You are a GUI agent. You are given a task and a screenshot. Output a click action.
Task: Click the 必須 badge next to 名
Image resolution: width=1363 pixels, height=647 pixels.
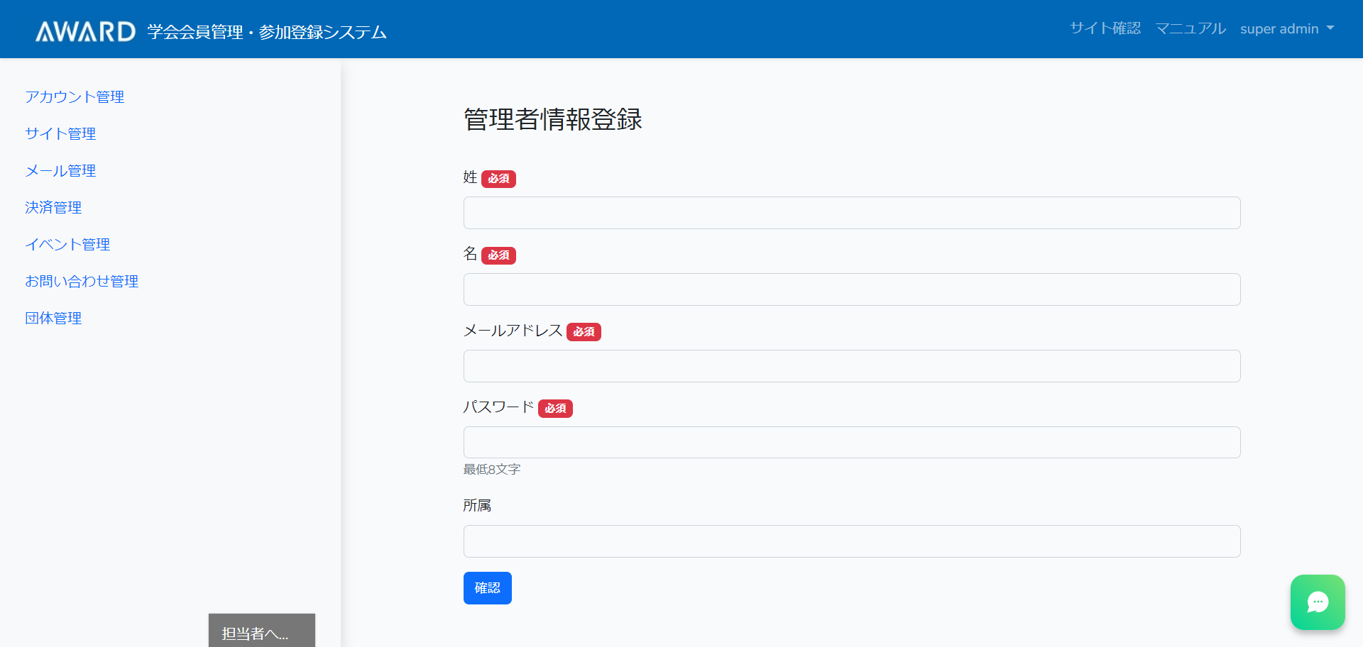pyautogui.click(x=498, y=255)
